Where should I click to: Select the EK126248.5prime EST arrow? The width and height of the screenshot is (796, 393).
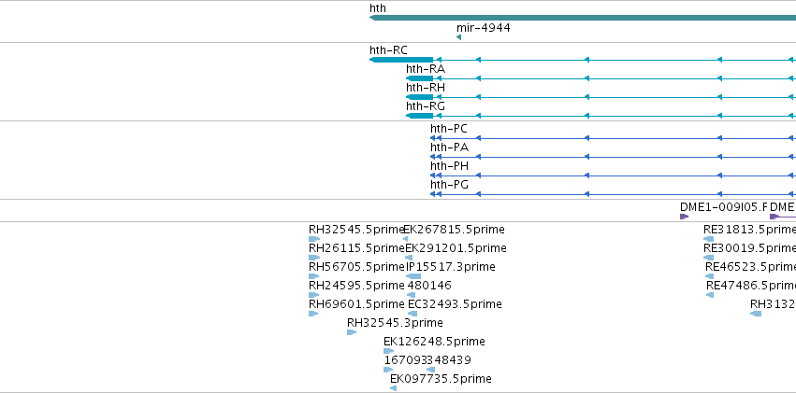coord(389,352)
